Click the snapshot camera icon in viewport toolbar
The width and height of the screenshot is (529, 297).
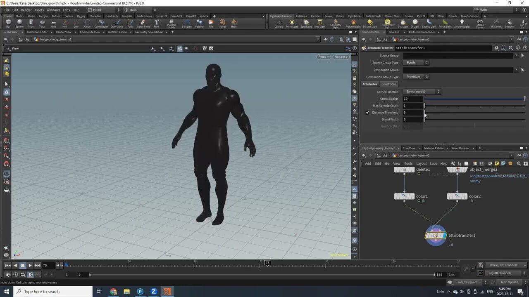click(x=205, y=48)
